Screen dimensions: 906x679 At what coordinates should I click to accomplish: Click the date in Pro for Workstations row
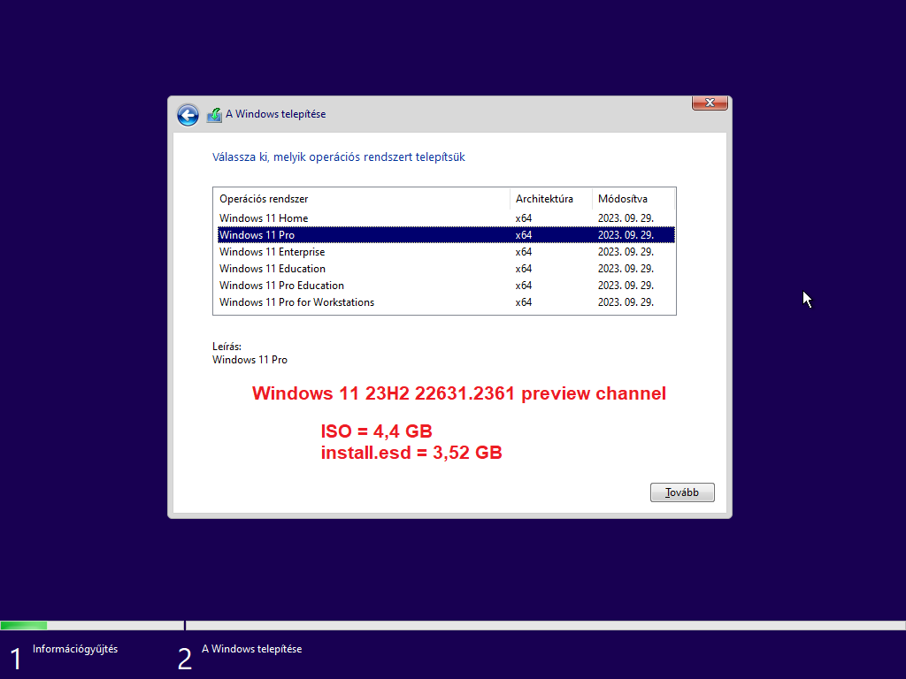tap(626, 302)
